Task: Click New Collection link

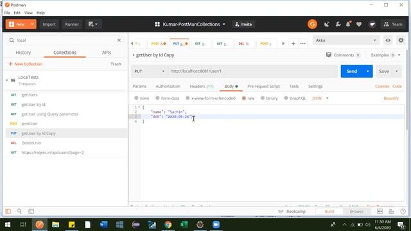Action: click(x=26, y=64)
